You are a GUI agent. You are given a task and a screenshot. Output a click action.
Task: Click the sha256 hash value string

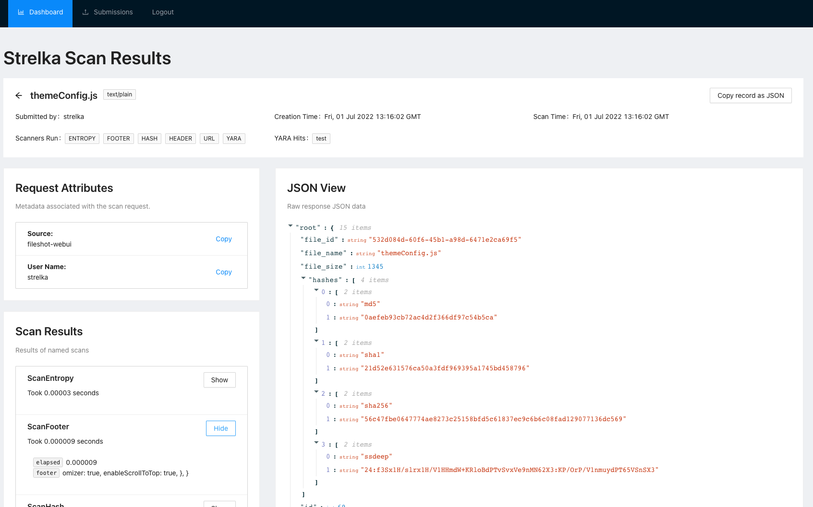pyautogui.click(x=494, y=419)
